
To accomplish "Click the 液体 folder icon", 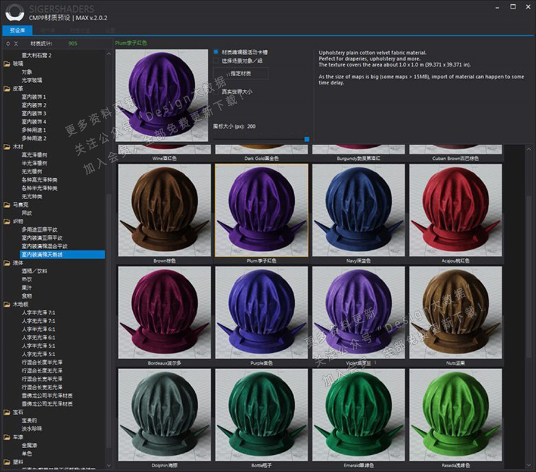I will [7, 263].
